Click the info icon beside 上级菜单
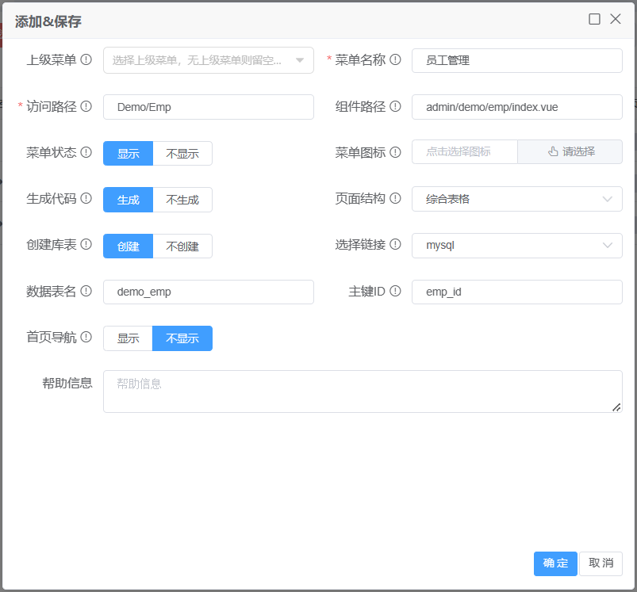 (86, 59)
